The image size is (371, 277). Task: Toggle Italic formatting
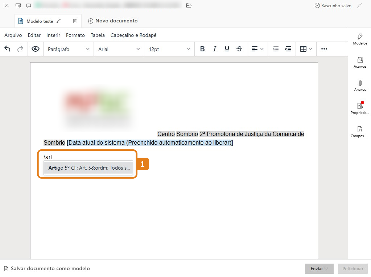coord(215,49)
